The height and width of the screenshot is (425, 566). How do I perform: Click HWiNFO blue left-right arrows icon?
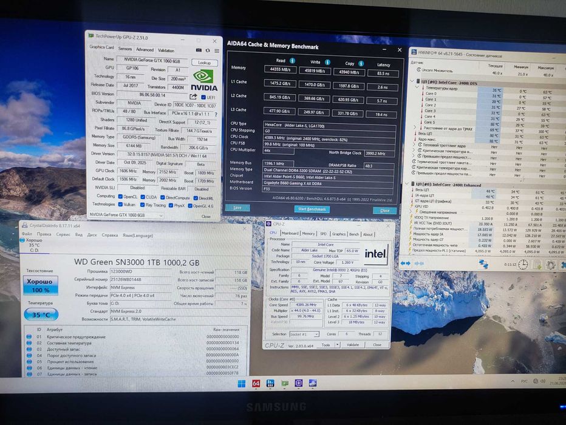(x=406, y=263)
